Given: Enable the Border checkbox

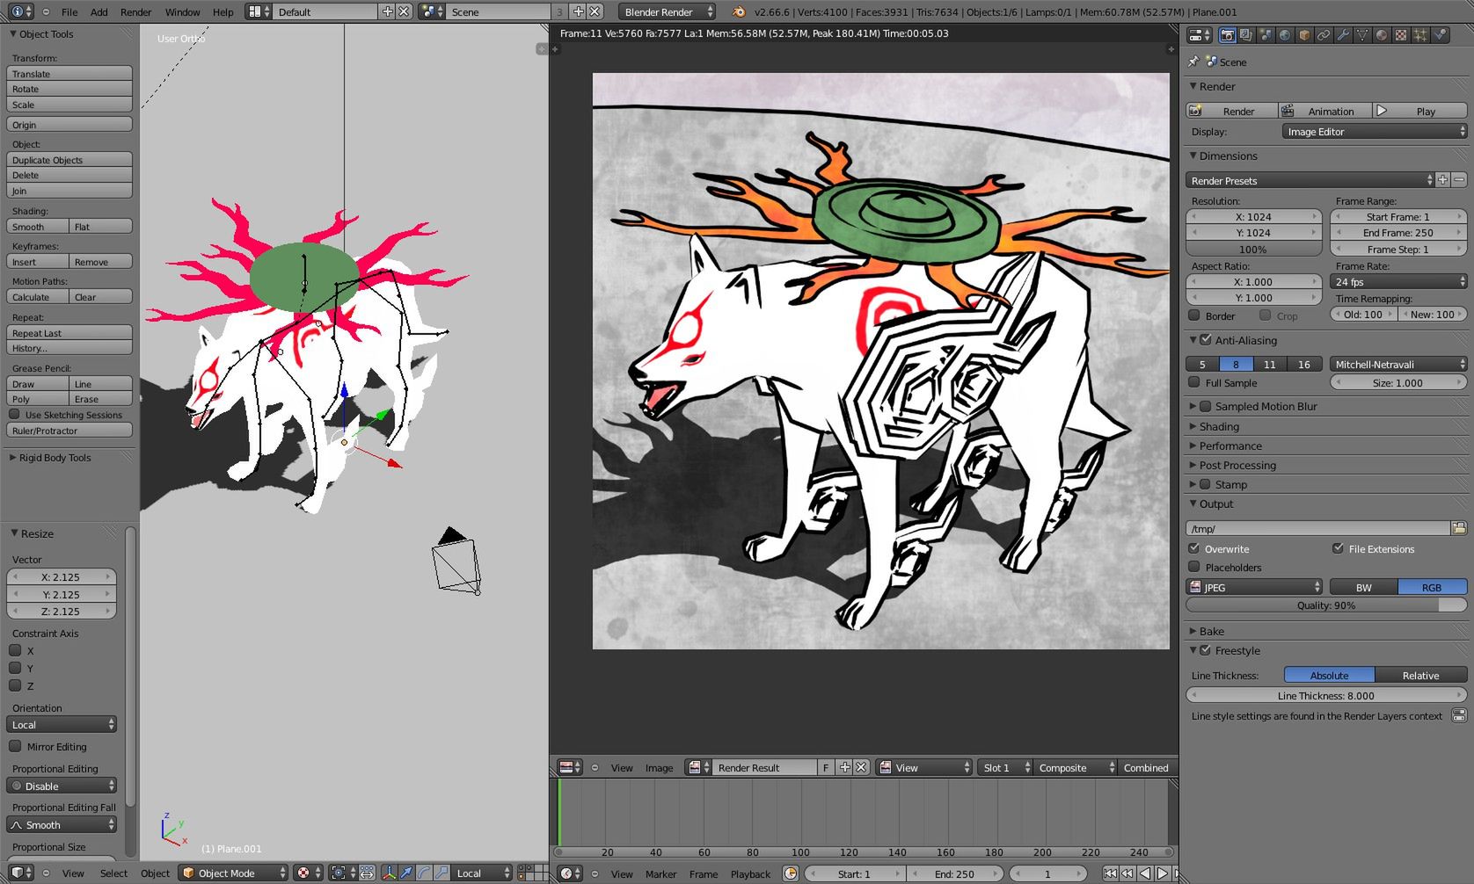Looking at the screenshot, I should (x=1194, y=315).
